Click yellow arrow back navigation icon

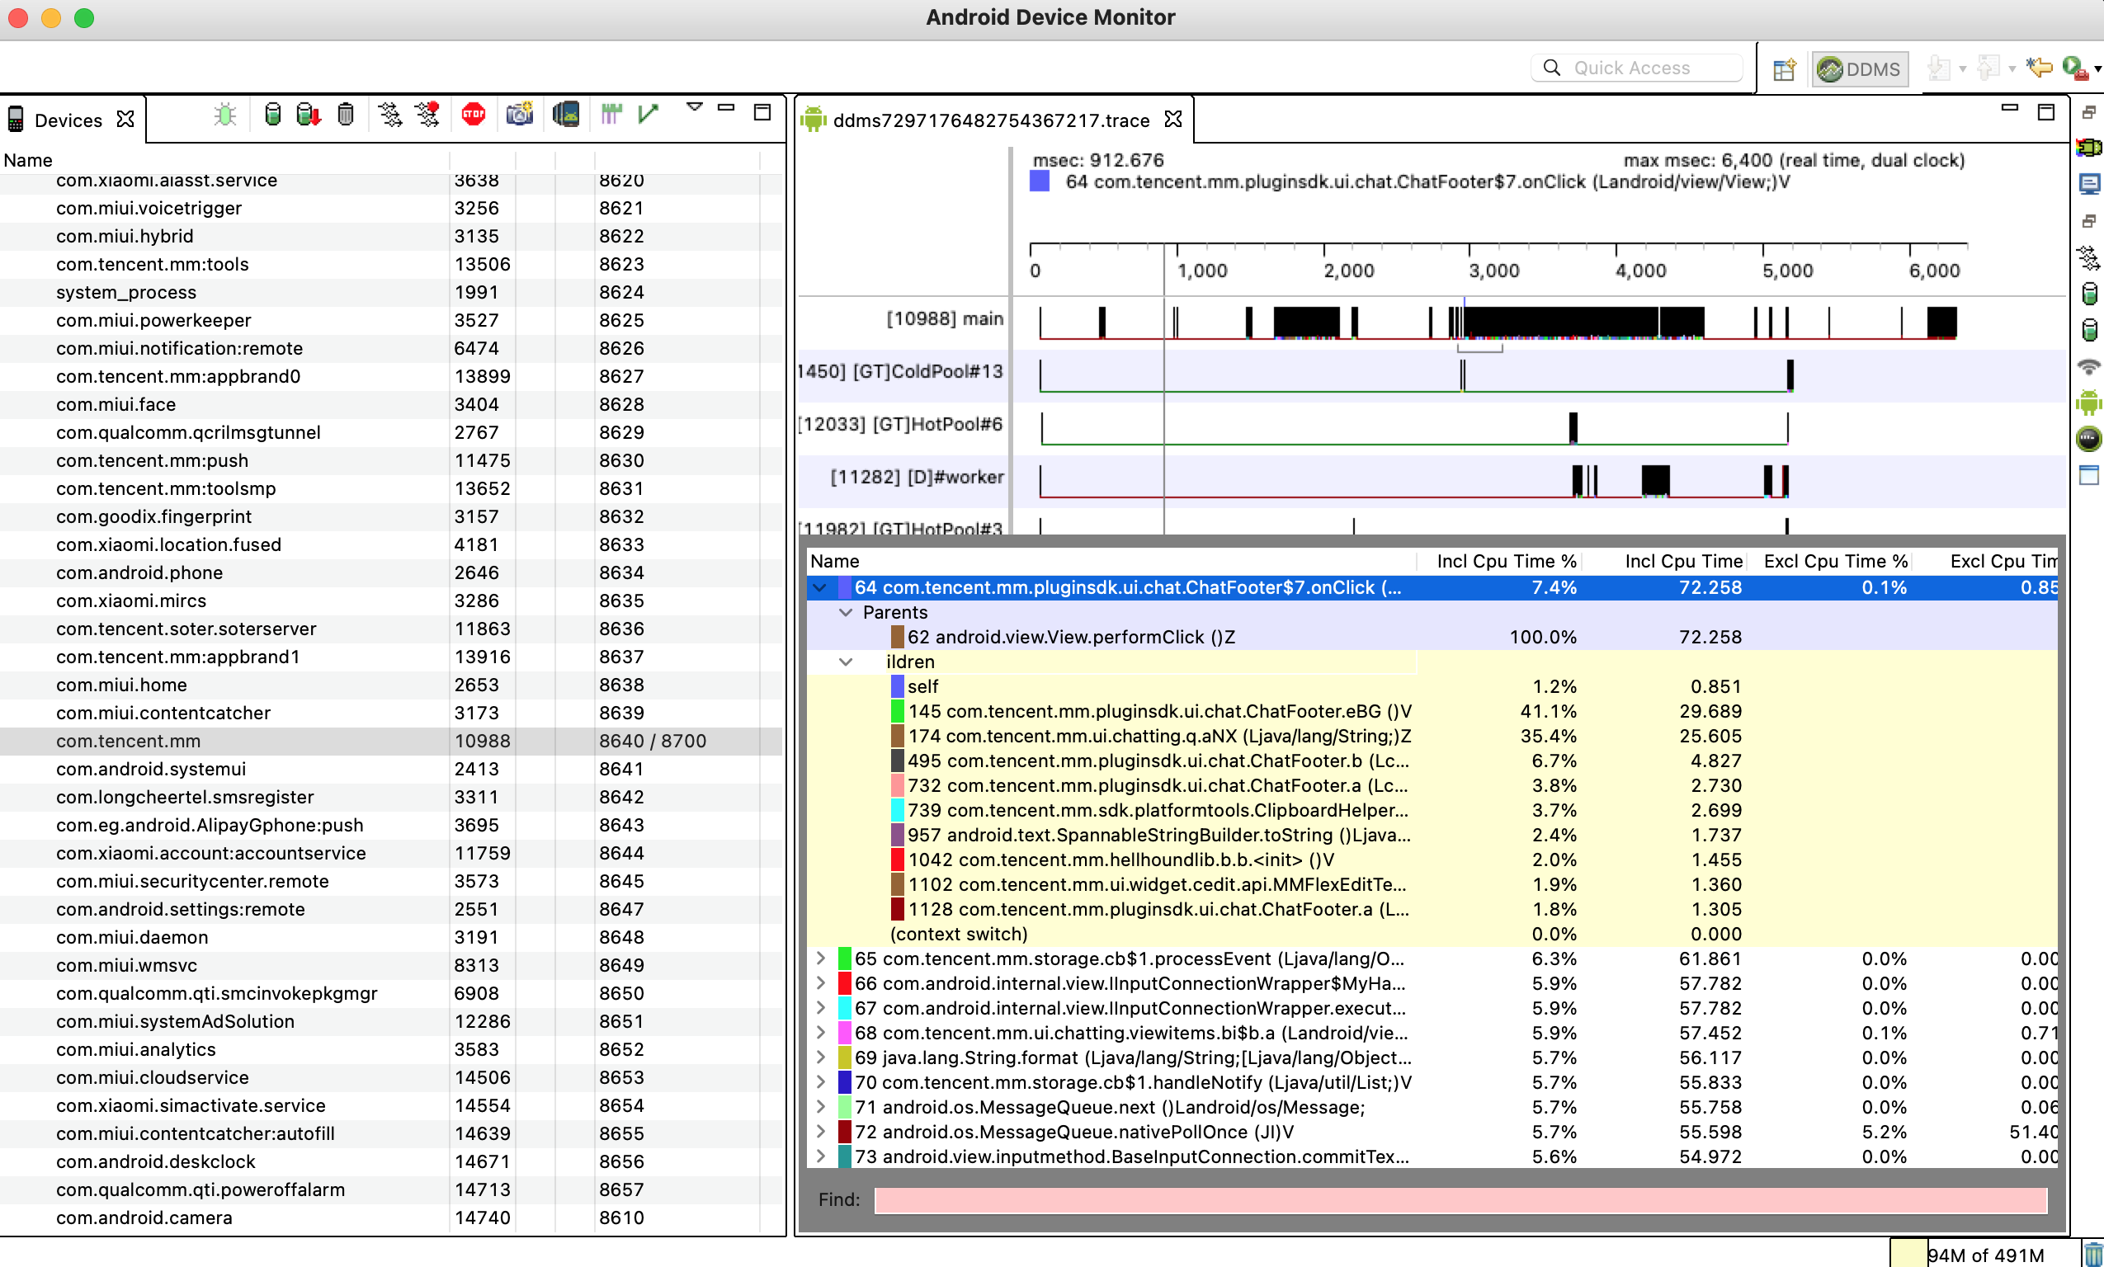coord(2039,68)
